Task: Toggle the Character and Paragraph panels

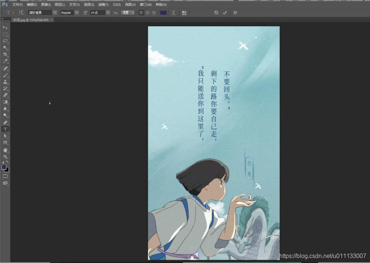Action: tap(184, 13)
